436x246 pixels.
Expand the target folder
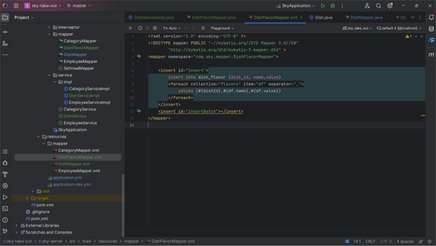tap(27, 198)
